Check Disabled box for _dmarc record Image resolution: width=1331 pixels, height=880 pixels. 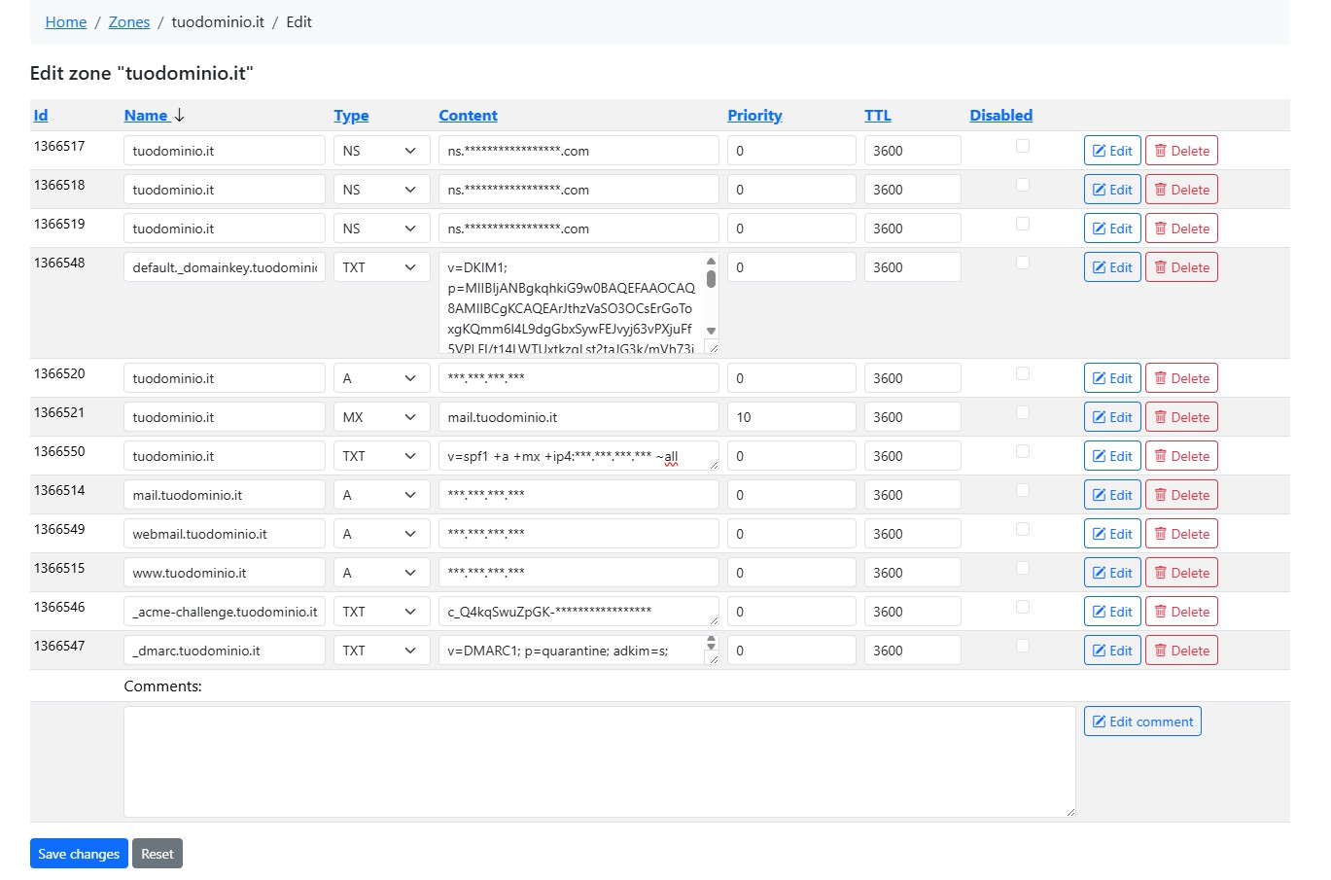pos(1022,646)
